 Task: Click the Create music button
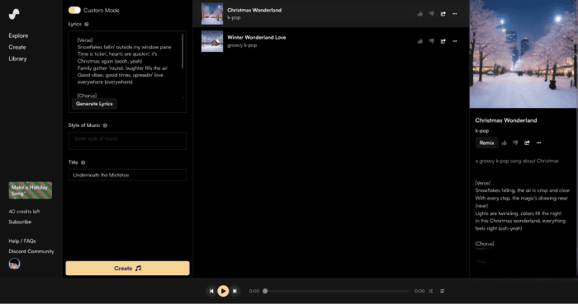tap(127, 269)
